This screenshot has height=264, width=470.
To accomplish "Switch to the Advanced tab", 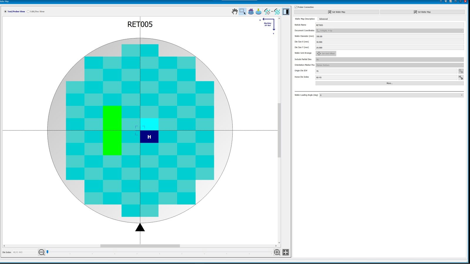I will 323,19.
